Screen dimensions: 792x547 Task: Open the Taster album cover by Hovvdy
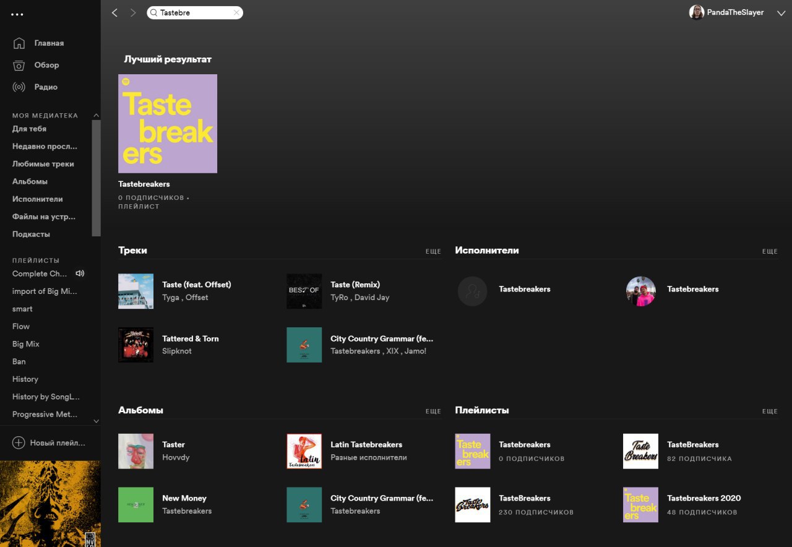136,451
